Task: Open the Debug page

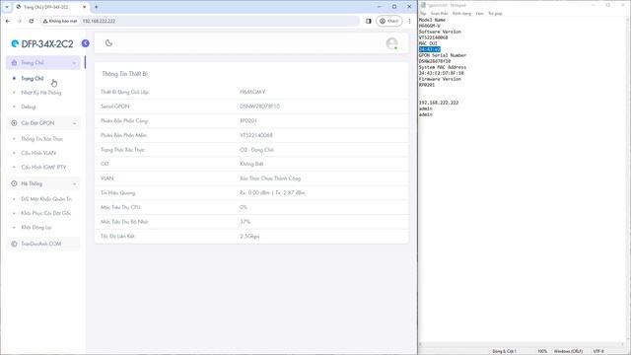Action: (29, 106)
